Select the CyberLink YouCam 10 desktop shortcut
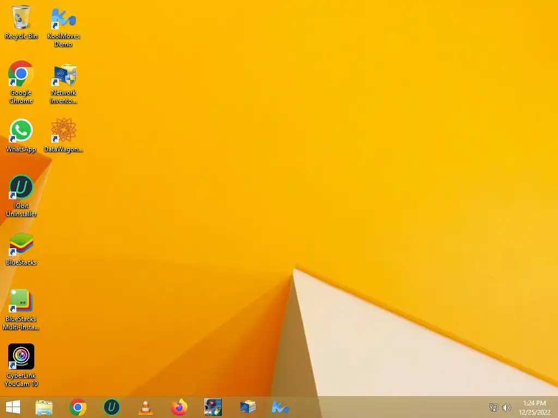This screenshot has height=418, width=558. pos(21,365)
